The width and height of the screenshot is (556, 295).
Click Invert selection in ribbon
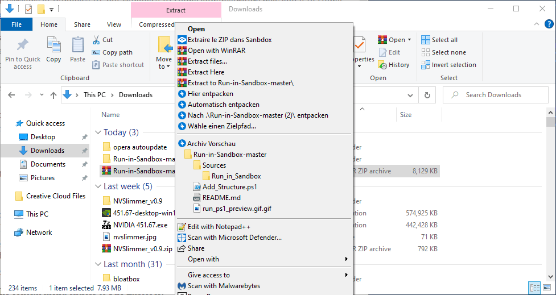(x=448, y=65)
